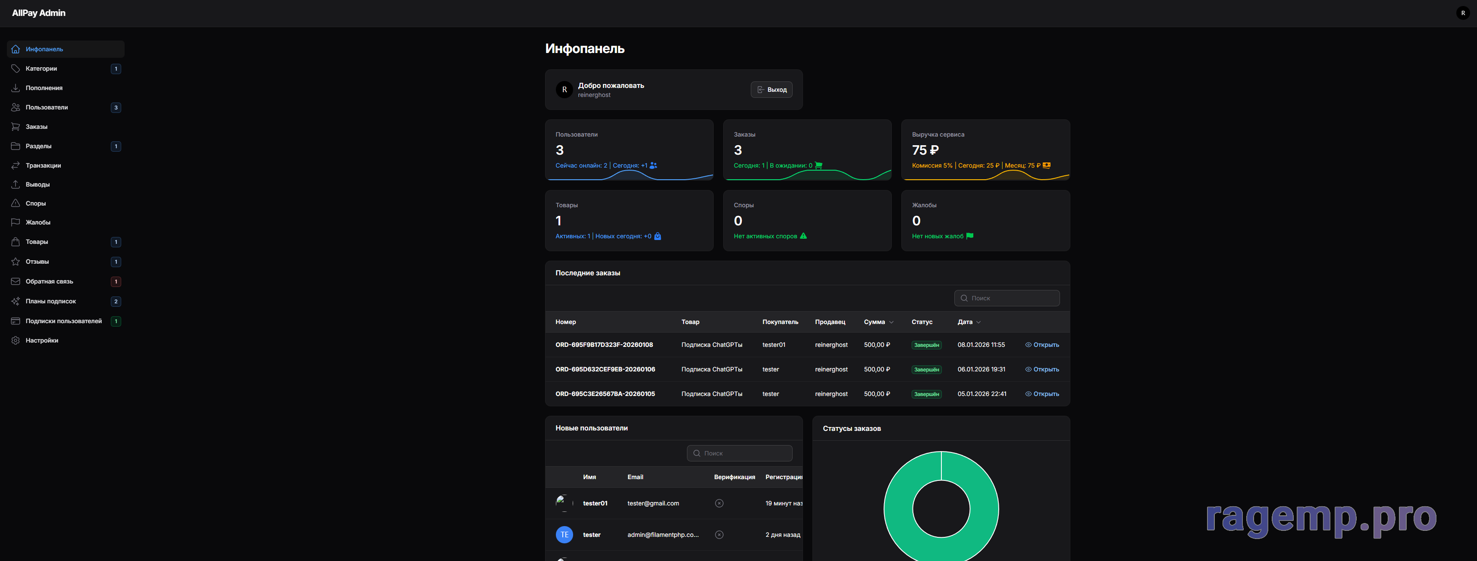
Task: Click the Споры warning triangle icon
Action: click(x=16, y=203)
